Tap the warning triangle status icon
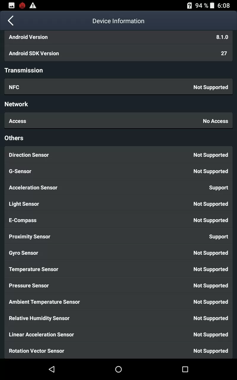 coord(33,5)
